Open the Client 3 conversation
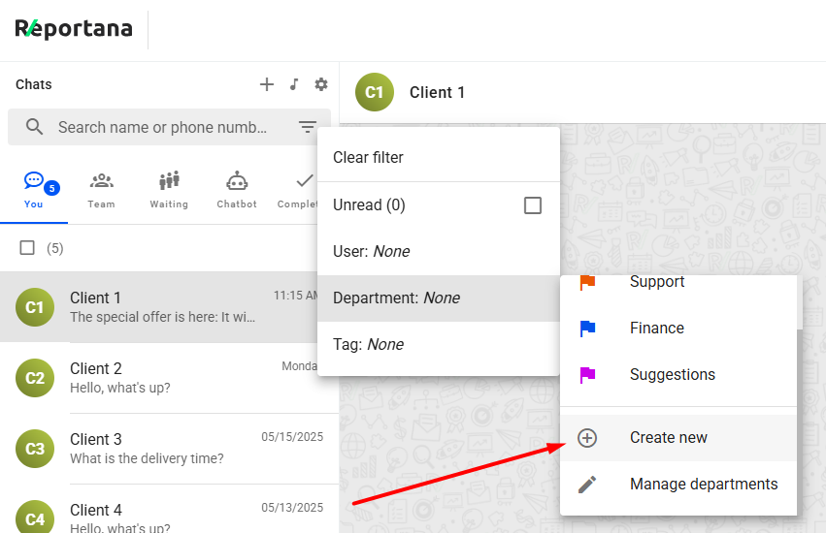This screenshot has height=533, width=826. (x=170, y=449)
